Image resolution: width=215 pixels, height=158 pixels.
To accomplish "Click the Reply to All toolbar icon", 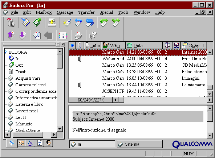I will 90,22.
